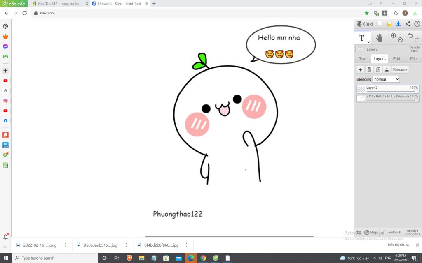Image resolution: width=422 pixels, height=263 pixels.
Task: Open browser downloads green arrow icon
Action: [x=415, y=13]
